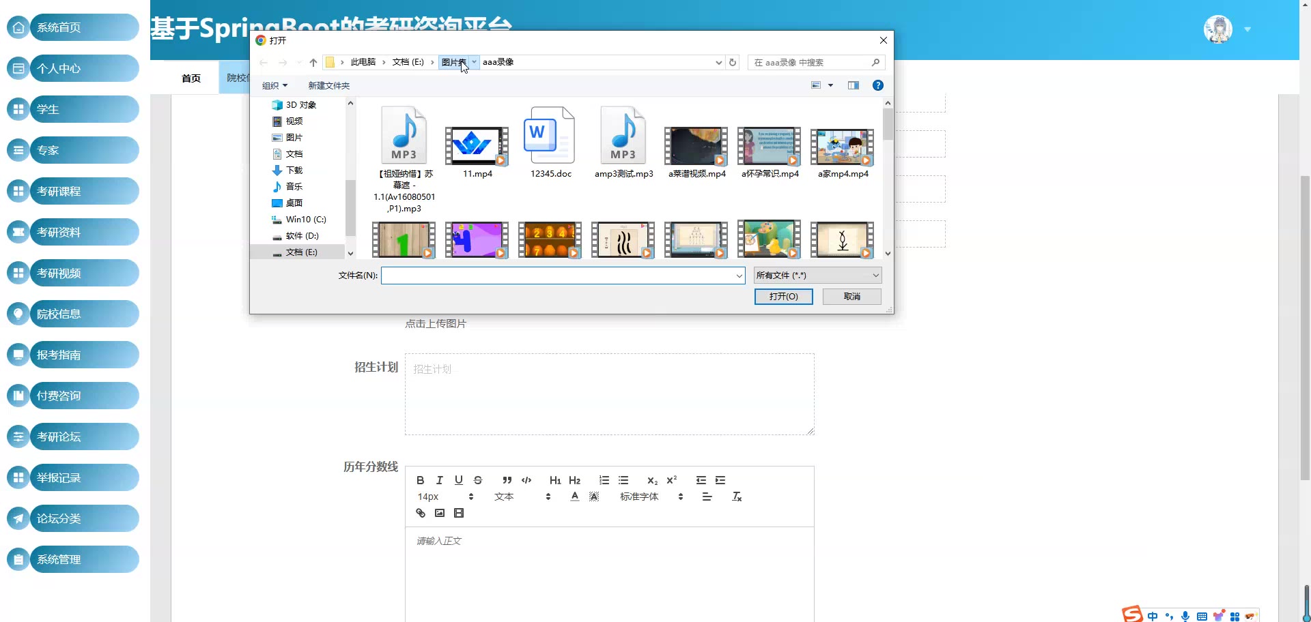Insert an ordered list

point(604,480)
